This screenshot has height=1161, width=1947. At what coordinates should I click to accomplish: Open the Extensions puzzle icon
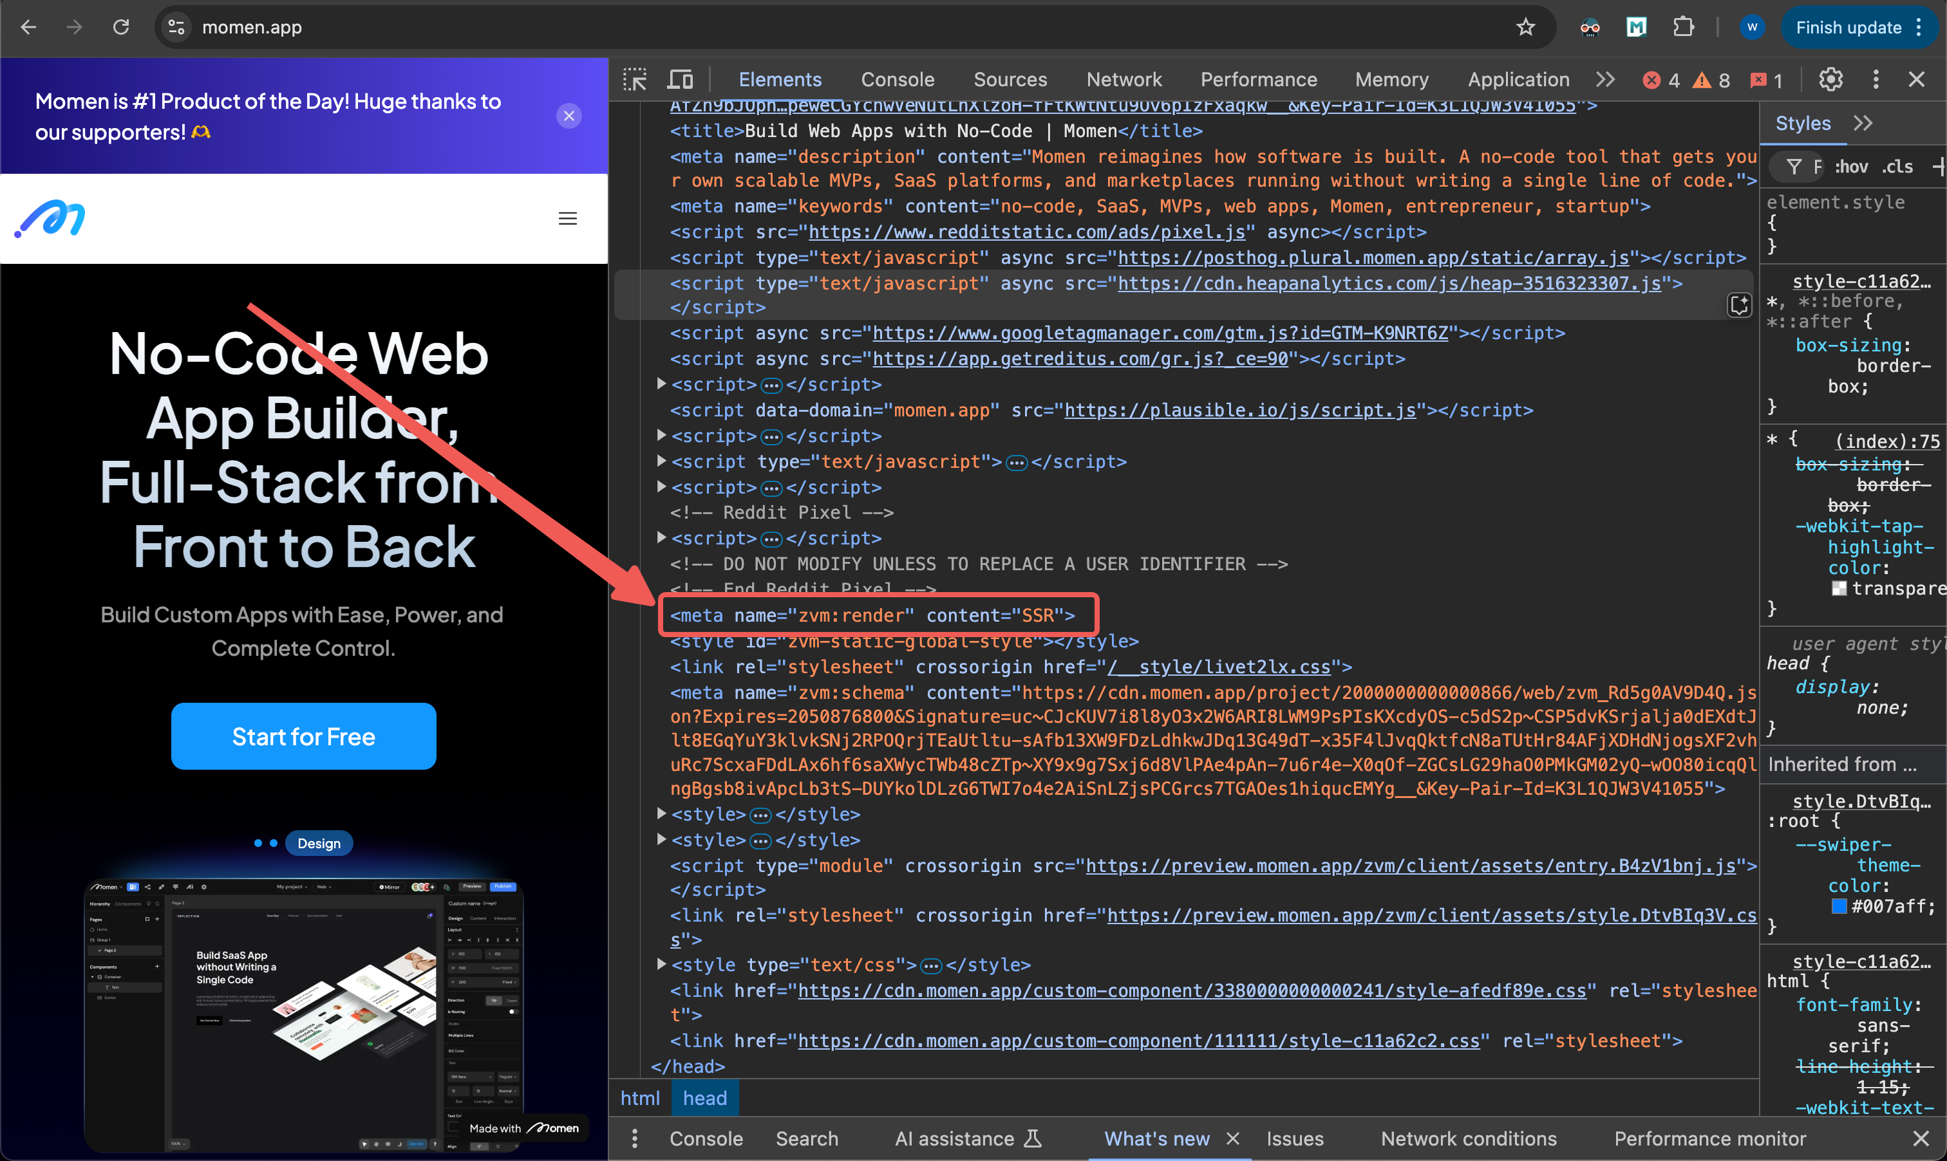(1683, 28)
